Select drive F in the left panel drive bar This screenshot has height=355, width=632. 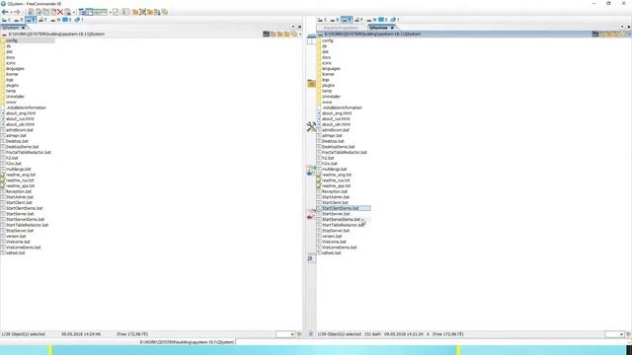[x=42, y=20]
